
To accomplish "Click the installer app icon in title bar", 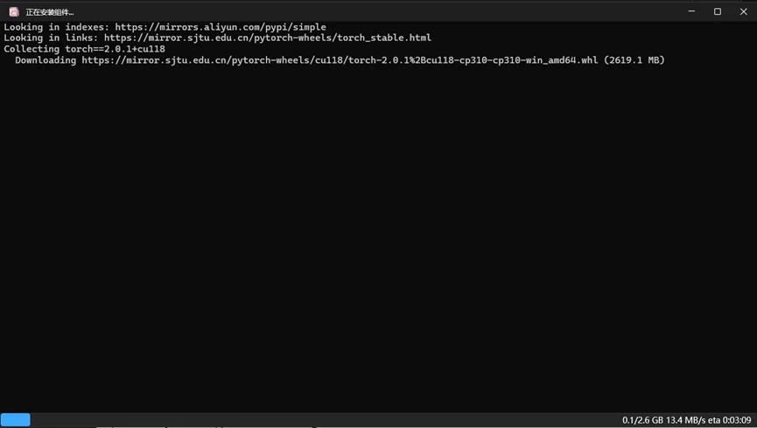I will click(14, 12).
